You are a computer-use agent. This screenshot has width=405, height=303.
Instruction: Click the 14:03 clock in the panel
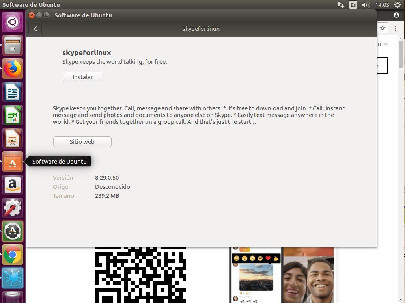(382, 5)
